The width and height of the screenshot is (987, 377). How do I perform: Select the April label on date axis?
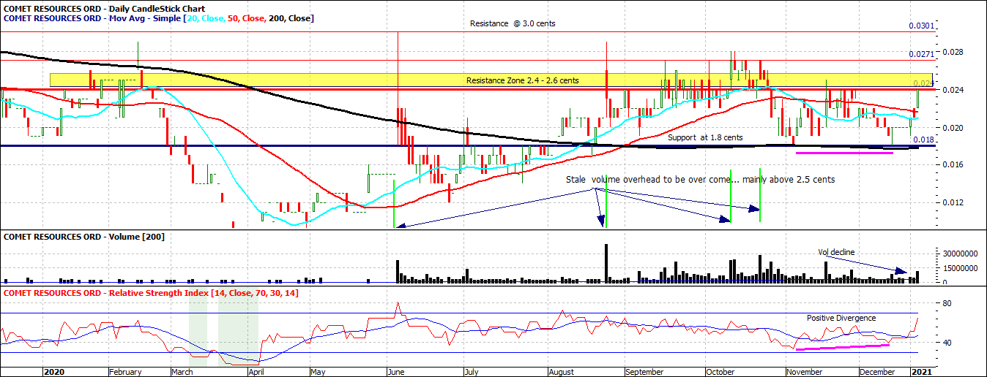pos(256,372)
